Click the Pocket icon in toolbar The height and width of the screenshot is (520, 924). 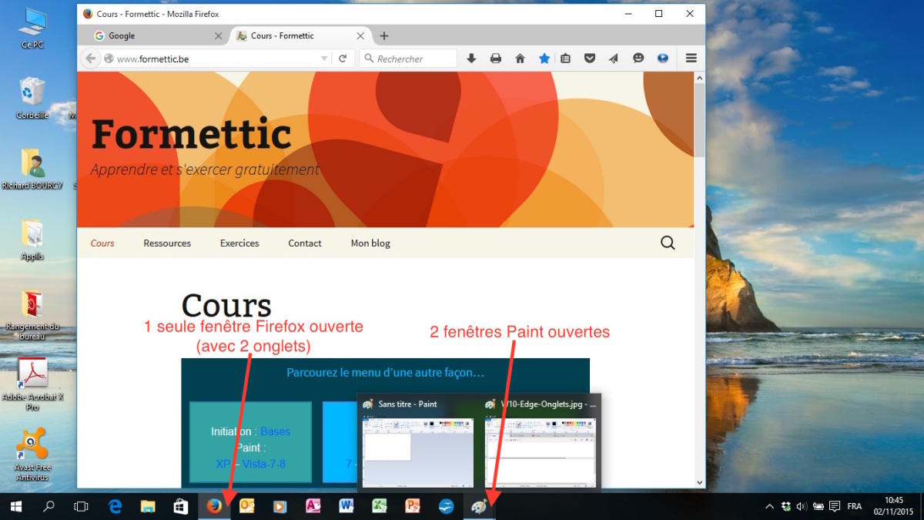pos(590,59)
